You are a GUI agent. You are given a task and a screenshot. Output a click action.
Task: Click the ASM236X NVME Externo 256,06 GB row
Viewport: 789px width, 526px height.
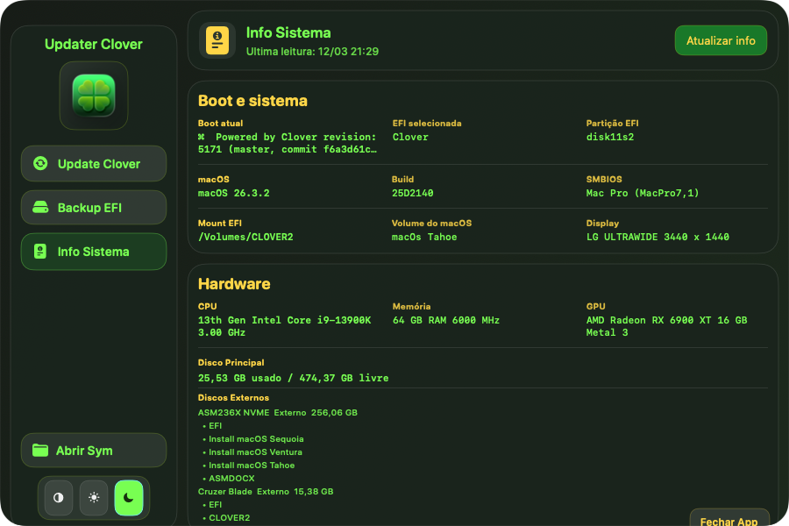pos(278,413)
